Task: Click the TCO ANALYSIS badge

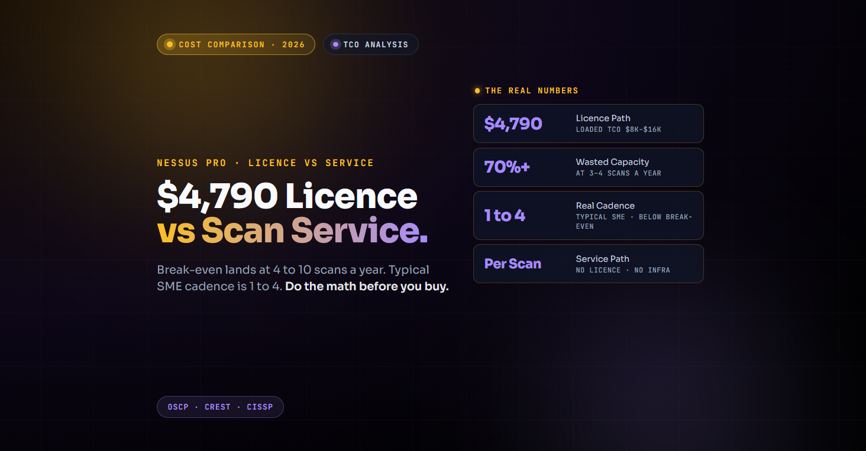Action: point(370,44)
